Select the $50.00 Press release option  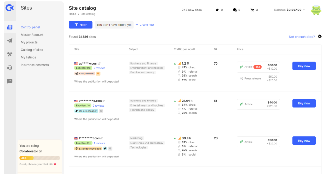tap(258, 79)
